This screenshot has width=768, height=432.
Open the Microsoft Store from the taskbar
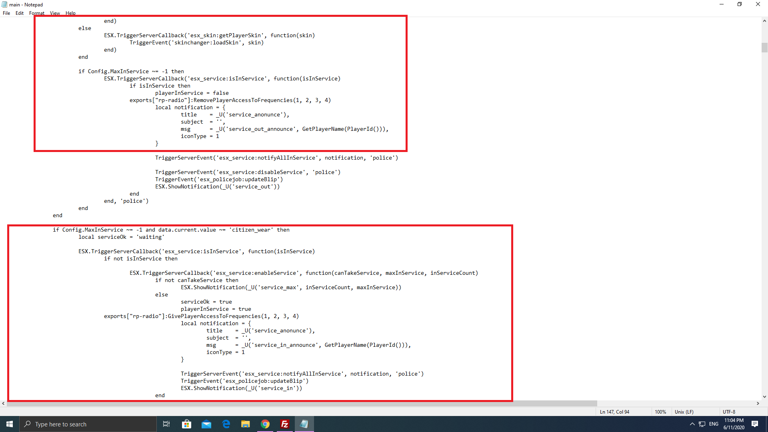click(186, 424)
